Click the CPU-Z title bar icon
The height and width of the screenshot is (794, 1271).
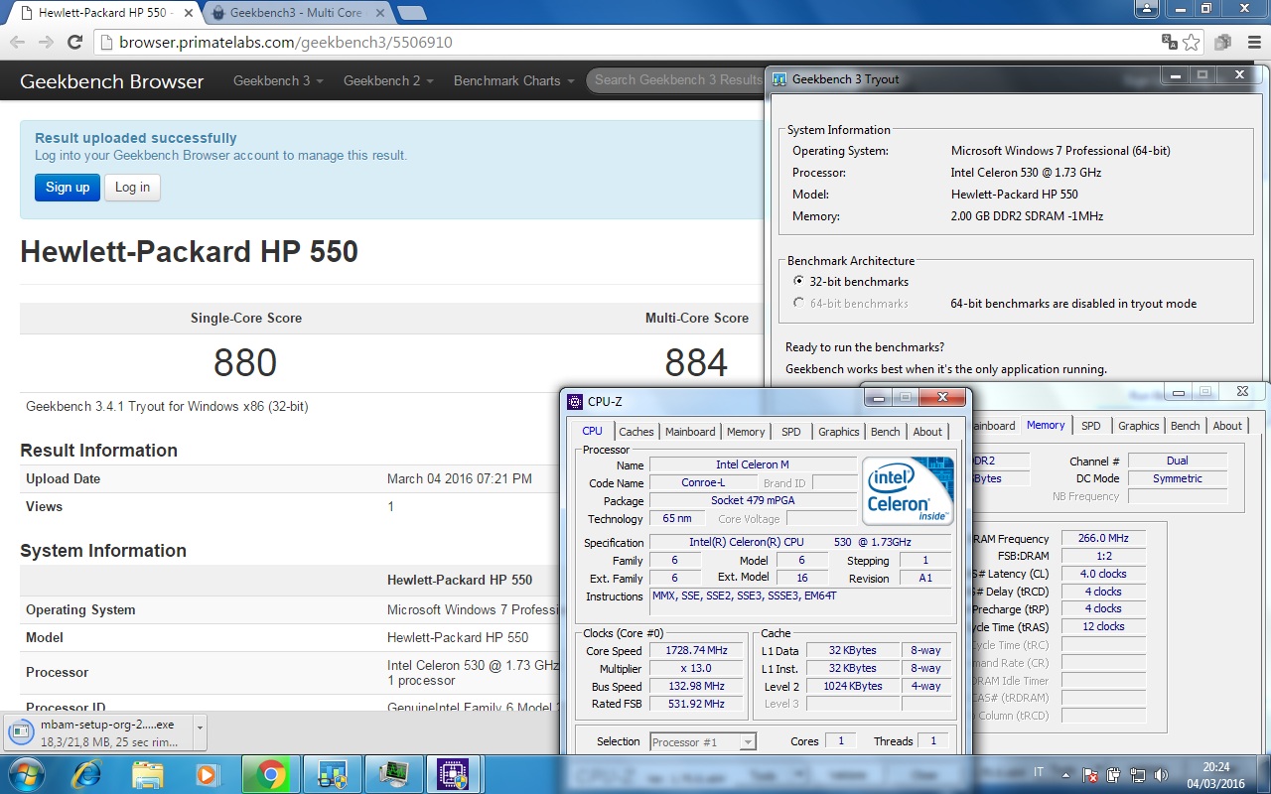pyautogui.click(x=575, y=401)
